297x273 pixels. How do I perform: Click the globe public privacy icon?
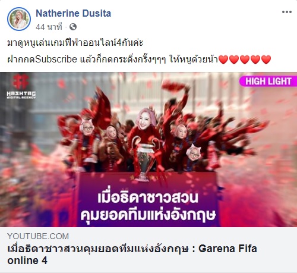click(73, 27)
